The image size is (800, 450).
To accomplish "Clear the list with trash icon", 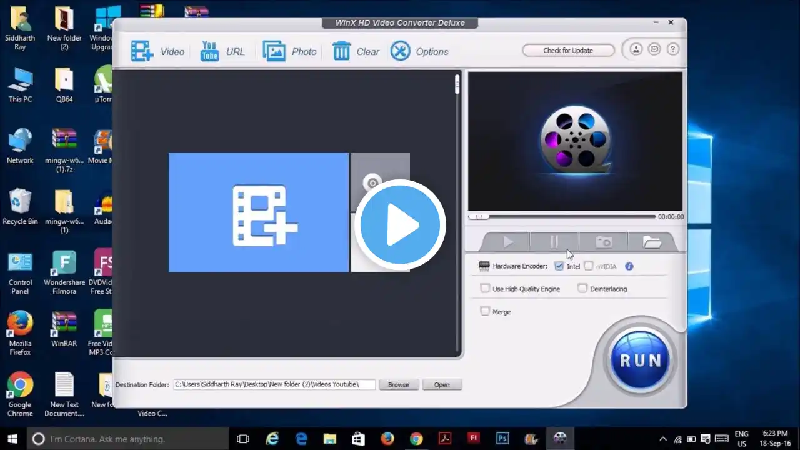I will pos(341,51).
